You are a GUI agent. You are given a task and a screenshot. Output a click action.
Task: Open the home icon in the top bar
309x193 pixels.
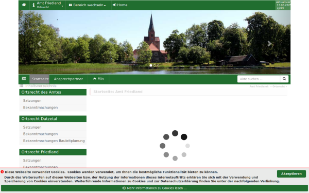point(24,5)
